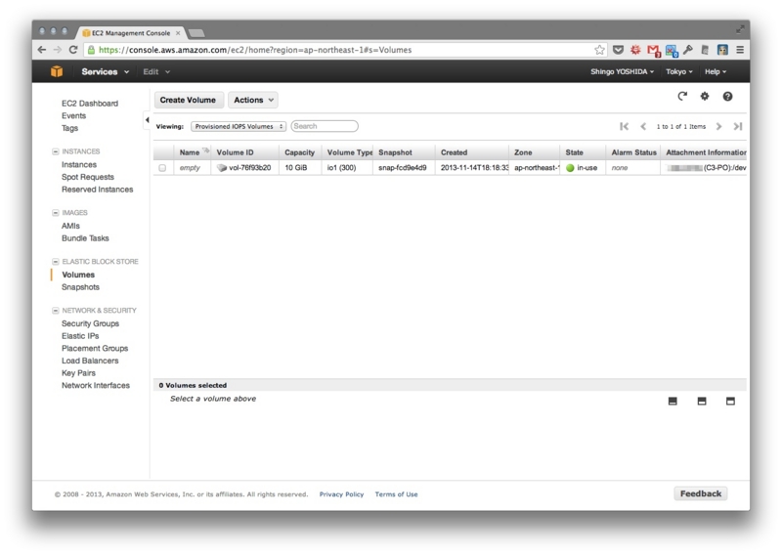Open Elastic IPs in sidebar

pyautogui.click(x=80, y=336)
